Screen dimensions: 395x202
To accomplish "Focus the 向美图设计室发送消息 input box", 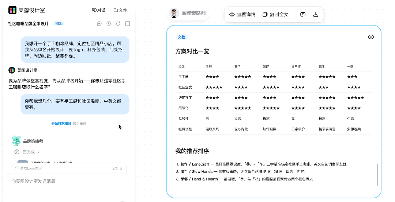I will (69, 187).
